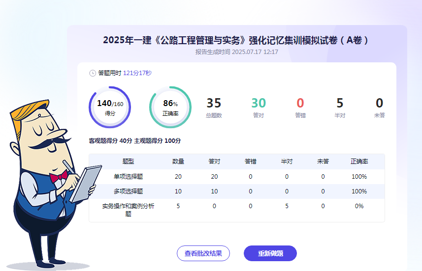Viewport: 422px width, 271px height.
Task: Click the clock icon beside 答题用时
Action: (93, 73)
